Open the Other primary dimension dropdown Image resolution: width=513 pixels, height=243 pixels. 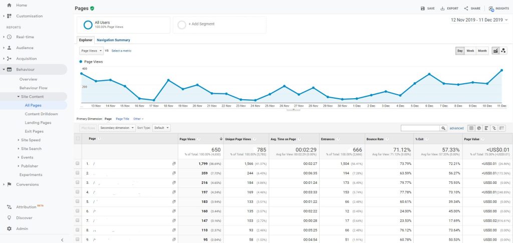tap(138, 119)
